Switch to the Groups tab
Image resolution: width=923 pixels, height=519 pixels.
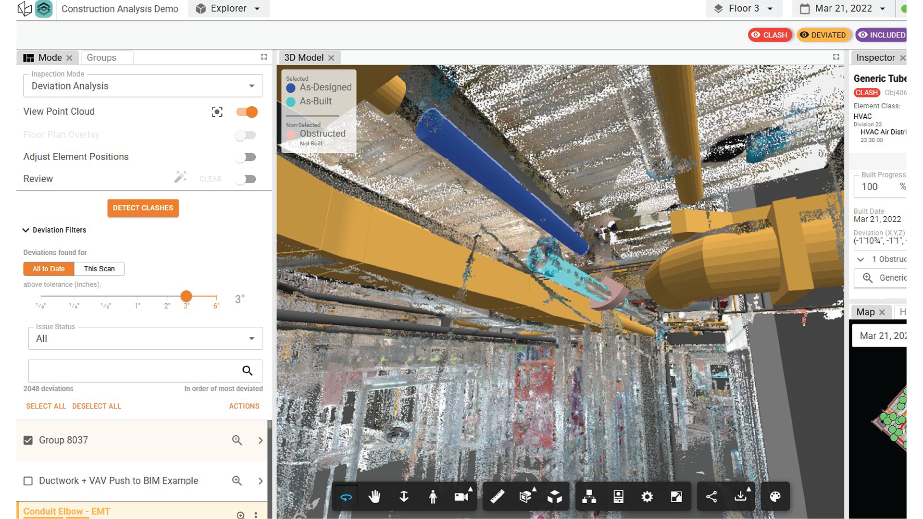click(x=101, y=58)
